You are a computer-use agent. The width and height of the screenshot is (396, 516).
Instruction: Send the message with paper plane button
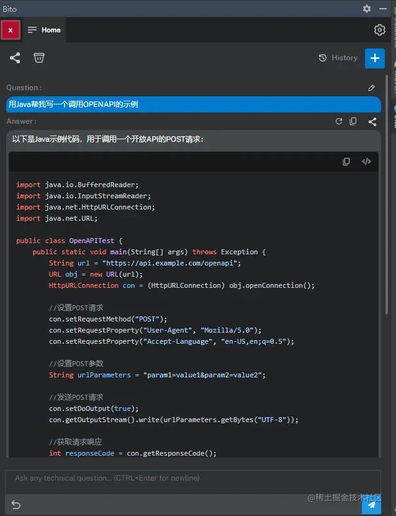371,505
